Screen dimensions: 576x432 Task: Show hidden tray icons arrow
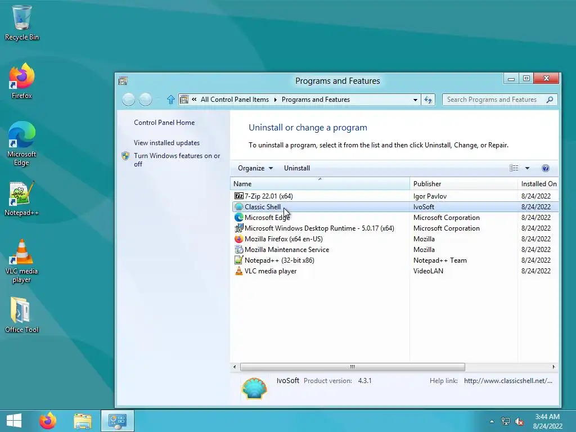point(492,421)
